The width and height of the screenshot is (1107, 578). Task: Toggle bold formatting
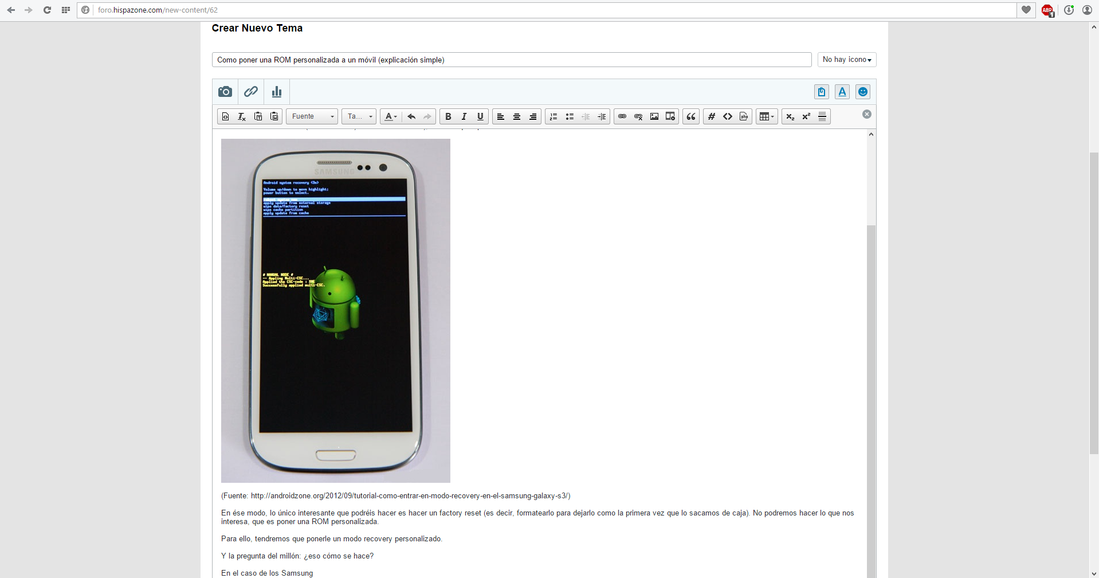[448, 116]
